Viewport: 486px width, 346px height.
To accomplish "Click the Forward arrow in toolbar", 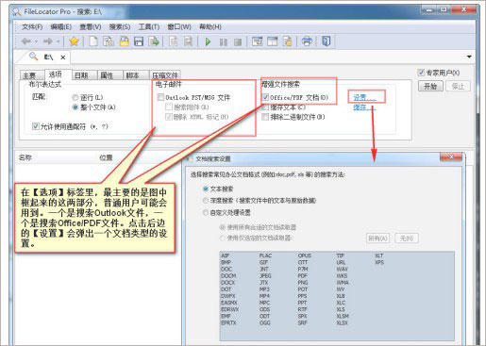I will (x=48, y=41).
